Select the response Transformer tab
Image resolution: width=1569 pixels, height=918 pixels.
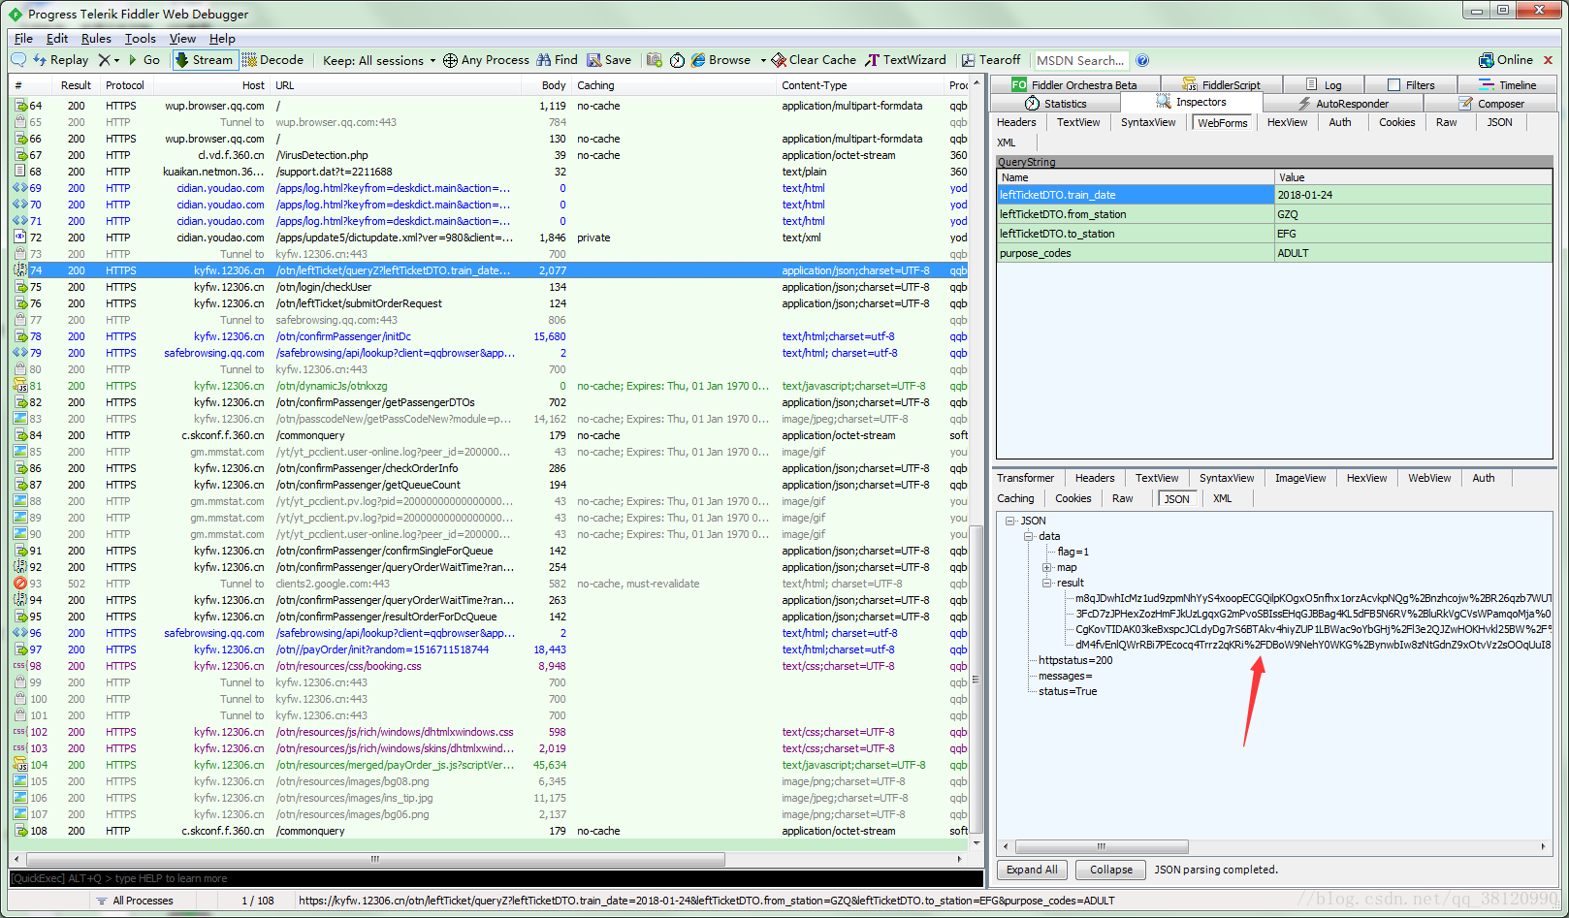(x=1025, y=478)
